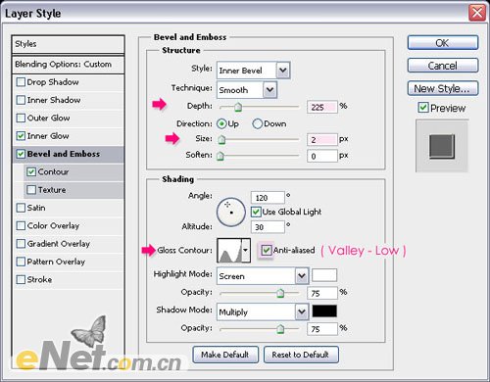Click the OK button
The image size is (490, 382).
[x=443, y=43]
